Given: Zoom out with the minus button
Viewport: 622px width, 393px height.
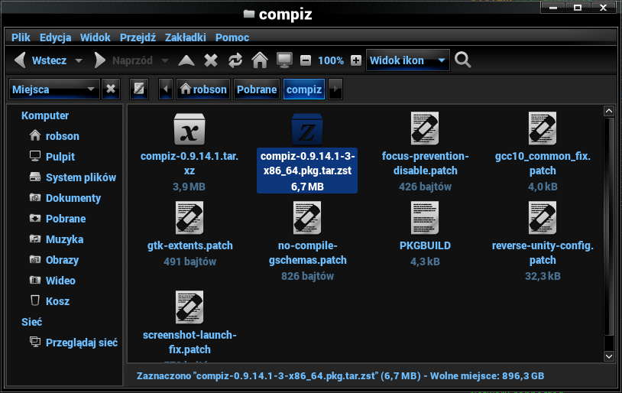Looking at the screenshot, I should [306, 60].
